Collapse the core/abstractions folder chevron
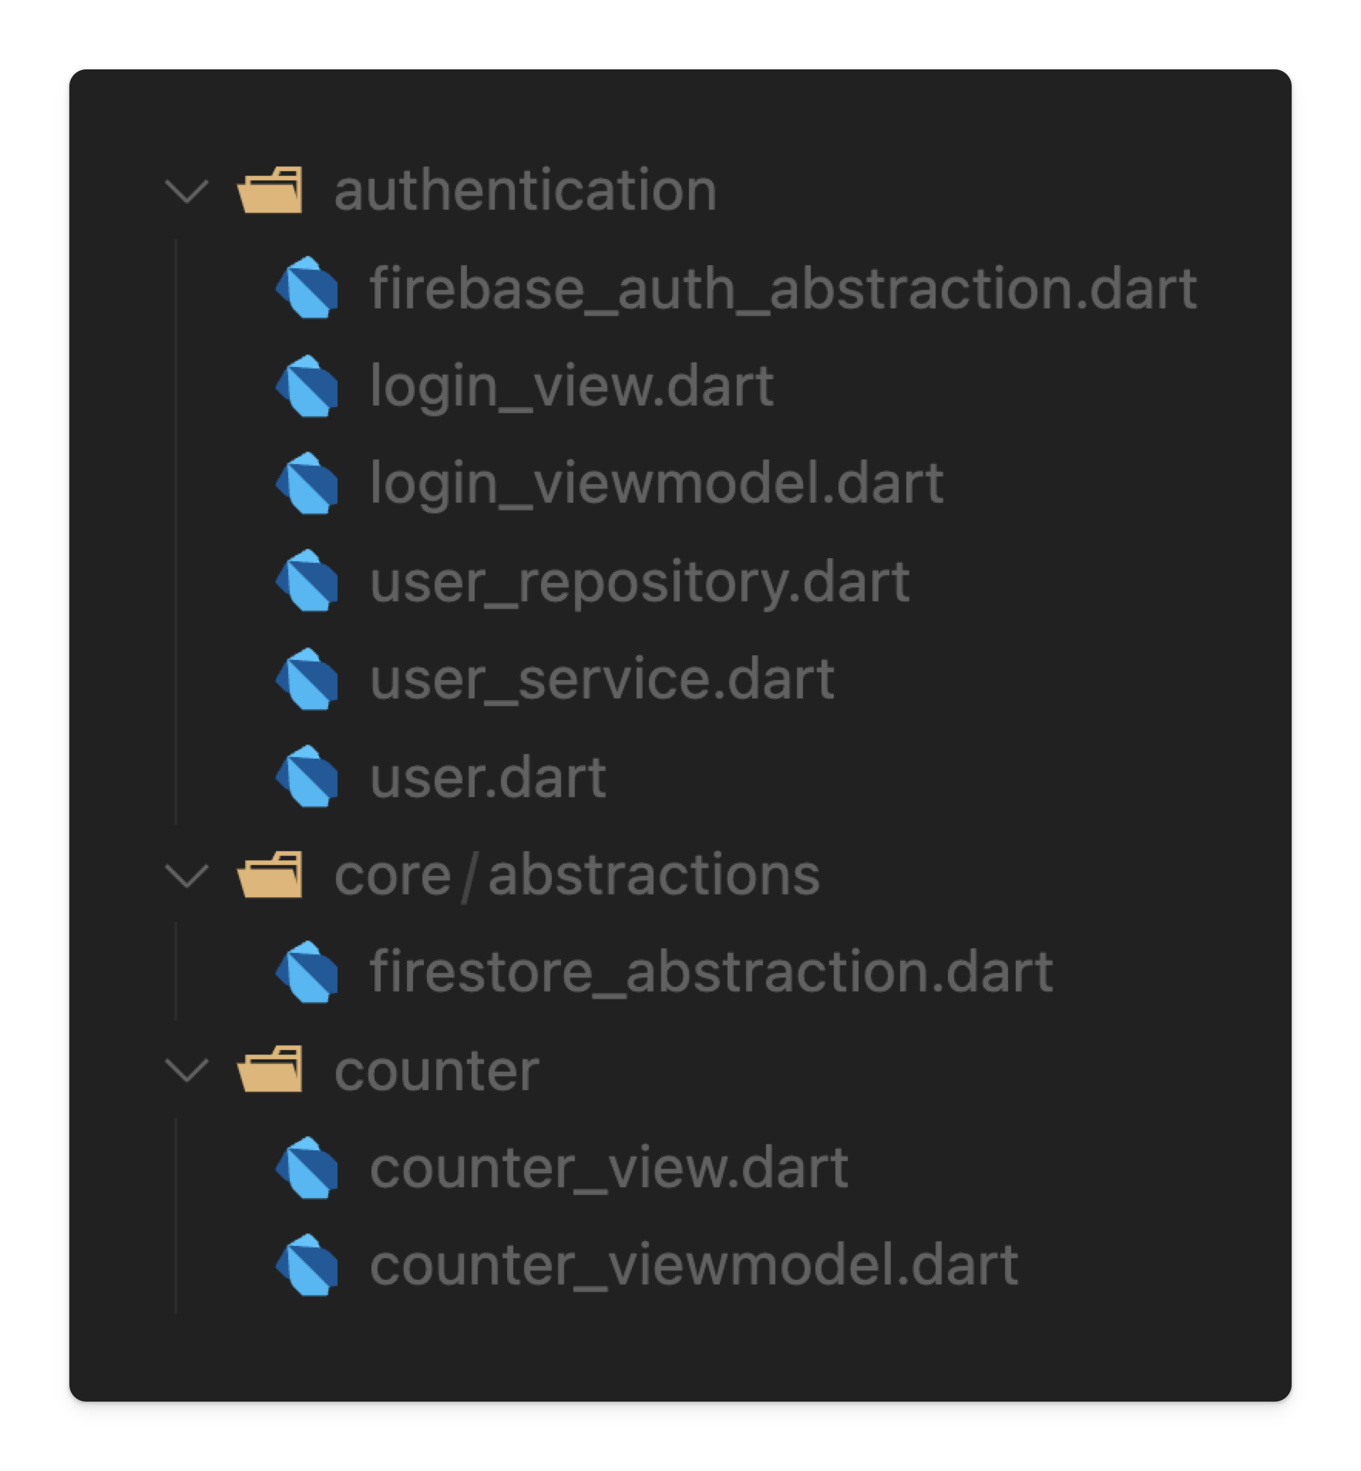The image size is (1361, 1471). (x=187, y=876)
